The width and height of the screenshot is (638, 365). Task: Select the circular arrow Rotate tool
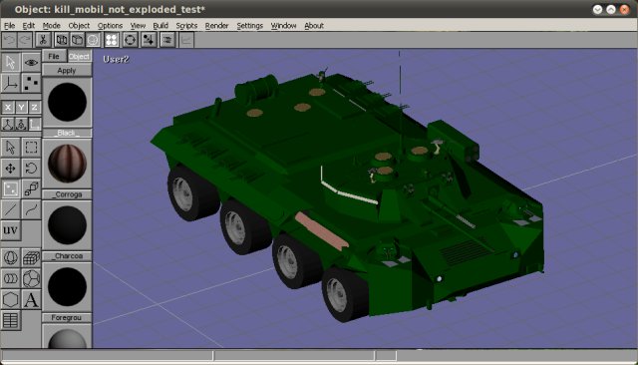[x=31, y=169]
